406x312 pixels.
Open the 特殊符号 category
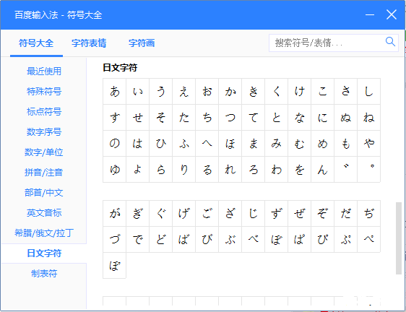pos(44,92)
